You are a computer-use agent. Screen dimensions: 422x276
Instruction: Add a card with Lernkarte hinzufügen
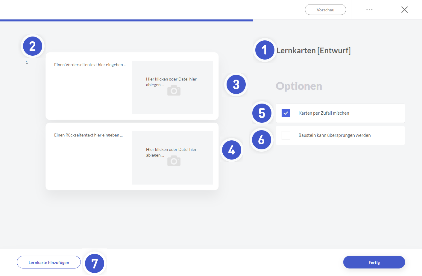[x=49, y=262]
